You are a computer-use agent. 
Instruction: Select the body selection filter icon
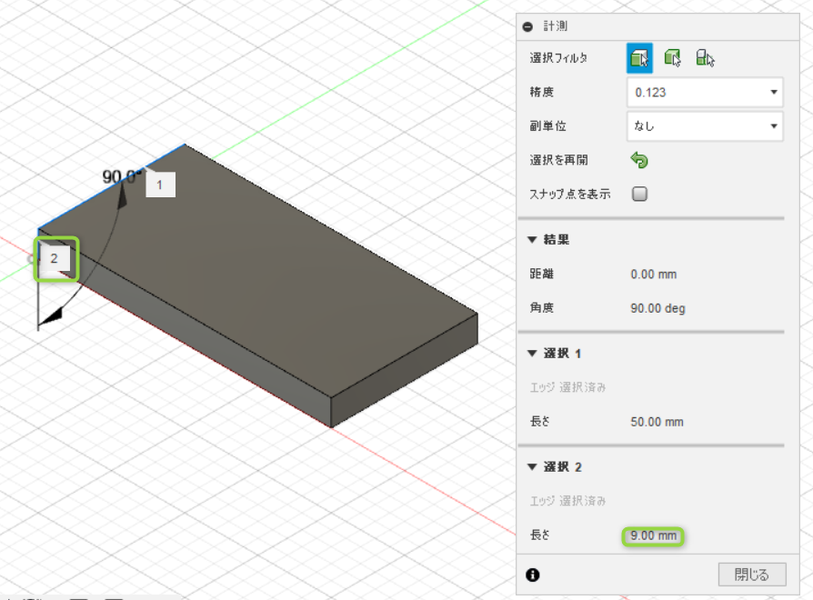[672, 58]
